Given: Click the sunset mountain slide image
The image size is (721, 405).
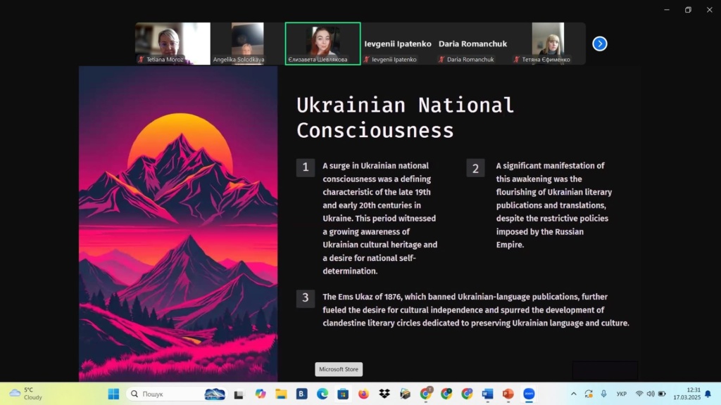Looking at the screenshot, I should tap(178, 224).
